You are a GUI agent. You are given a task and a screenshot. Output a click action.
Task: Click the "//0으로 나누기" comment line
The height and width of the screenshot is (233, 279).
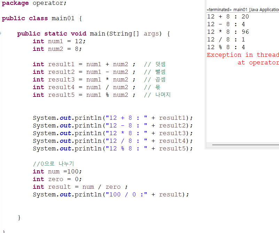(x=53, y=164)
